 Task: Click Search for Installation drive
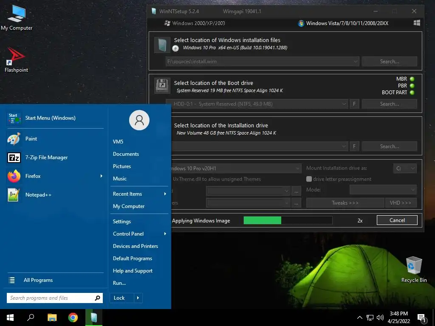390,146
